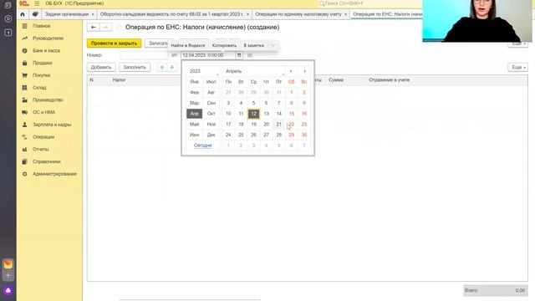Viewport: 535px width, 301px height.
Task: Switch to Операции по единому налоговому счету tab
Action: click(x=298, y=14)
